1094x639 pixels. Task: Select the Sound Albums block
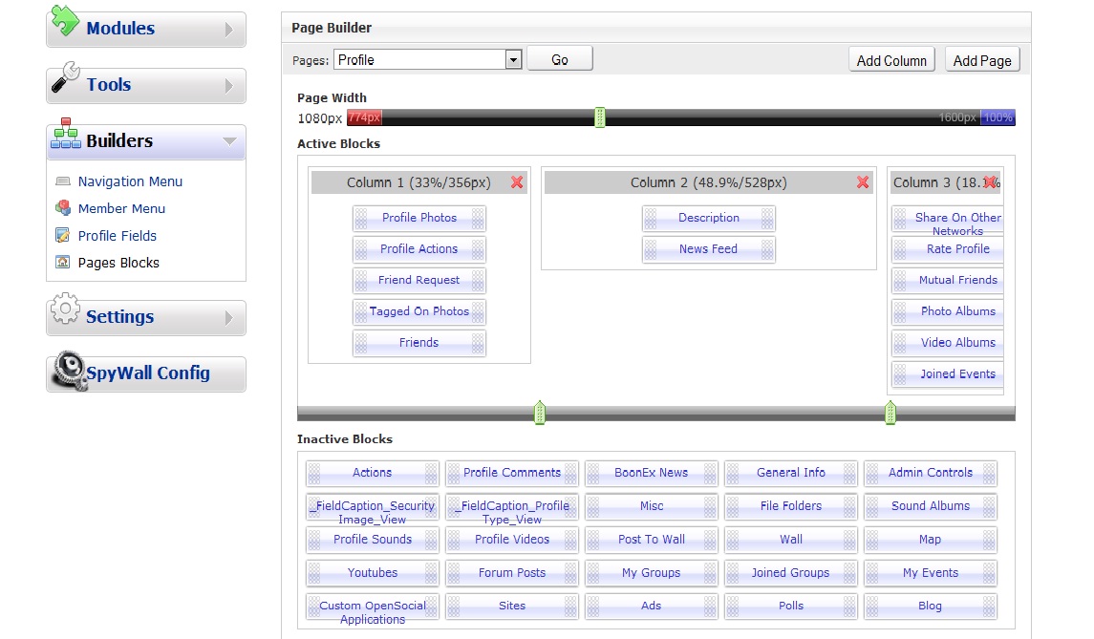930,506
